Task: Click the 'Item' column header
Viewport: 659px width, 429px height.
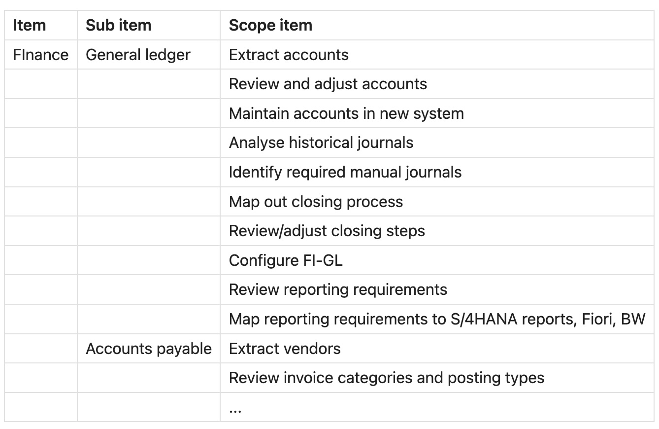Action: tap(41, 25)
